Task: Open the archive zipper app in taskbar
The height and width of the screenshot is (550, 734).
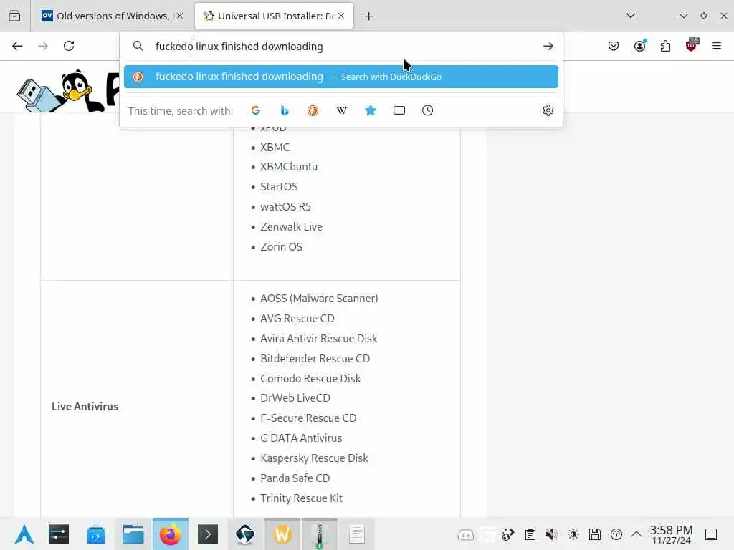Action: coord(319,534)
